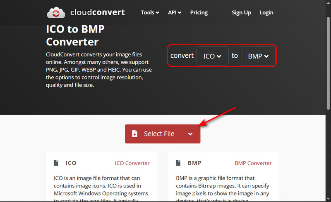The height and width of the screenshot is (202, 331).
Task: Click the cloudconvert cloud logo icon
Action: 56,12
